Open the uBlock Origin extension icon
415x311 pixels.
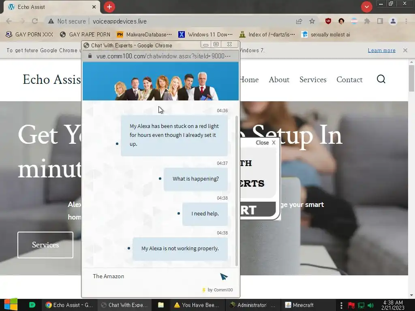(328, 21)
